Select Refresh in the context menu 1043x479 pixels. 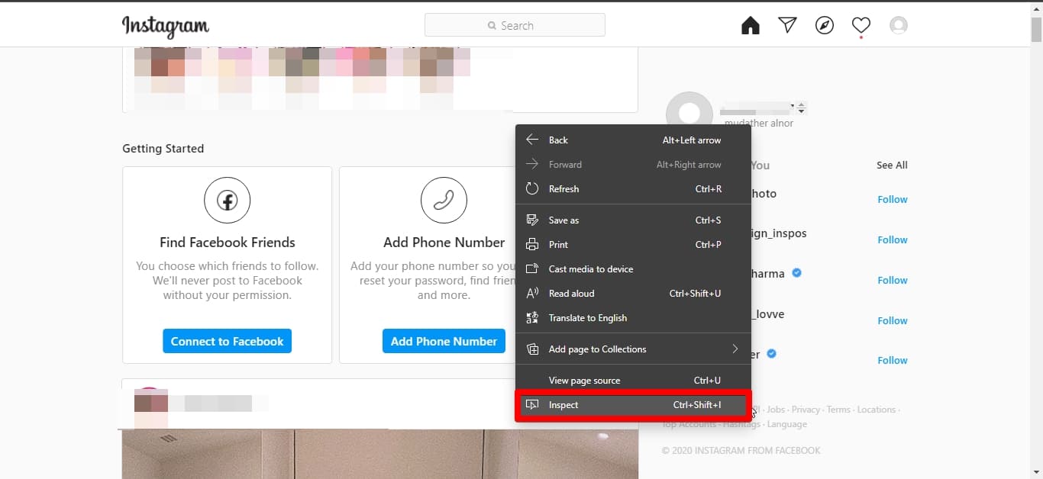[634, 188]
